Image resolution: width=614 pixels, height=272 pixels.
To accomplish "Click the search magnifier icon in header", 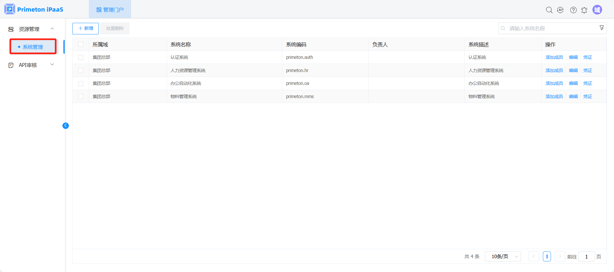I will click(549, 10).
